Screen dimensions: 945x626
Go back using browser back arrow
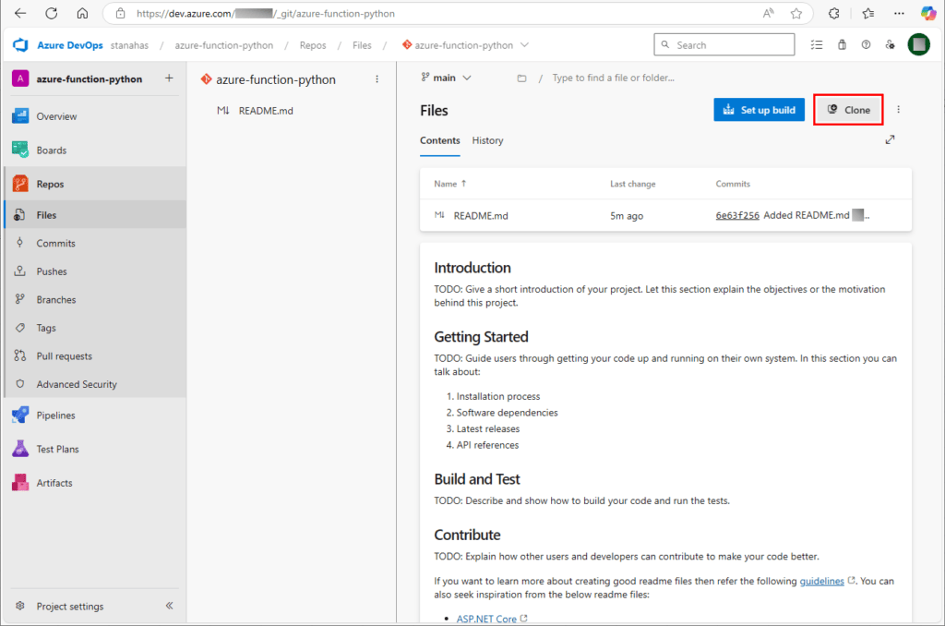20,13
